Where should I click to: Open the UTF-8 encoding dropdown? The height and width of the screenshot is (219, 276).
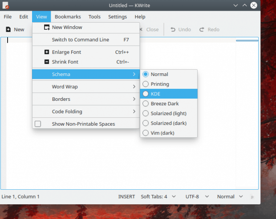(197, 196)
